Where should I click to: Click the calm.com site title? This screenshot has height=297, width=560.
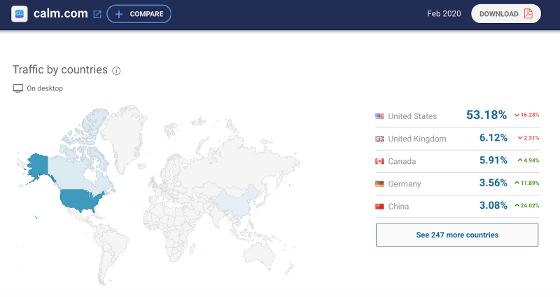[x=61, y=13]
